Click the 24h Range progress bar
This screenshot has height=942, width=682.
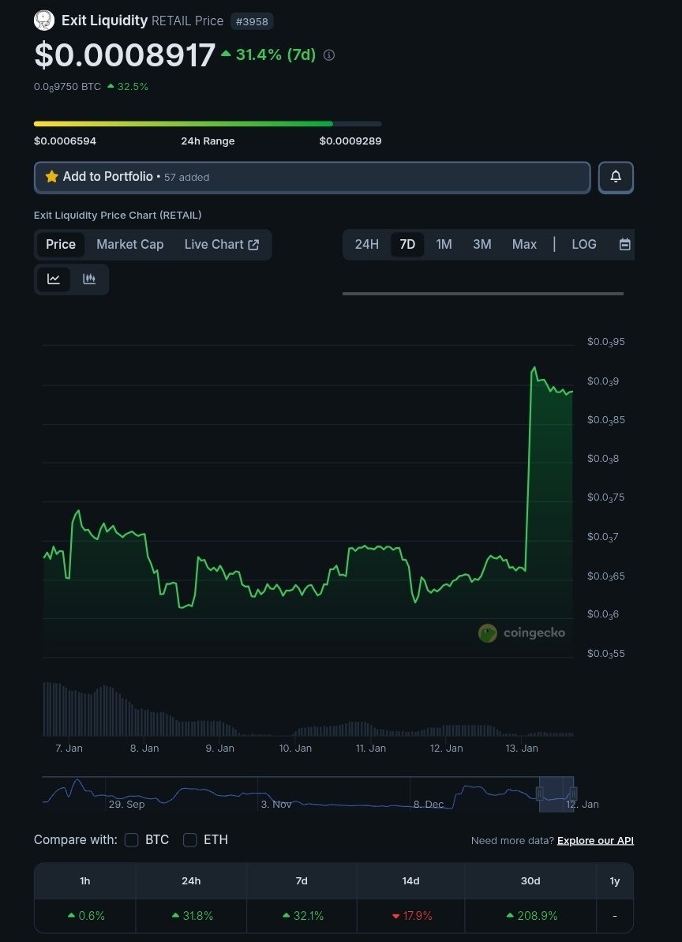pyautogui.click(x=207, y=123)
